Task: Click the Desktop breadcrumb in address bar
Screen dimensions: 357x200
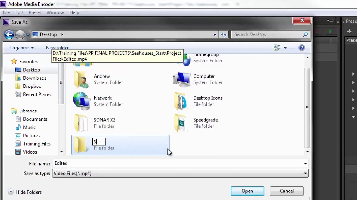Action: 48,34
